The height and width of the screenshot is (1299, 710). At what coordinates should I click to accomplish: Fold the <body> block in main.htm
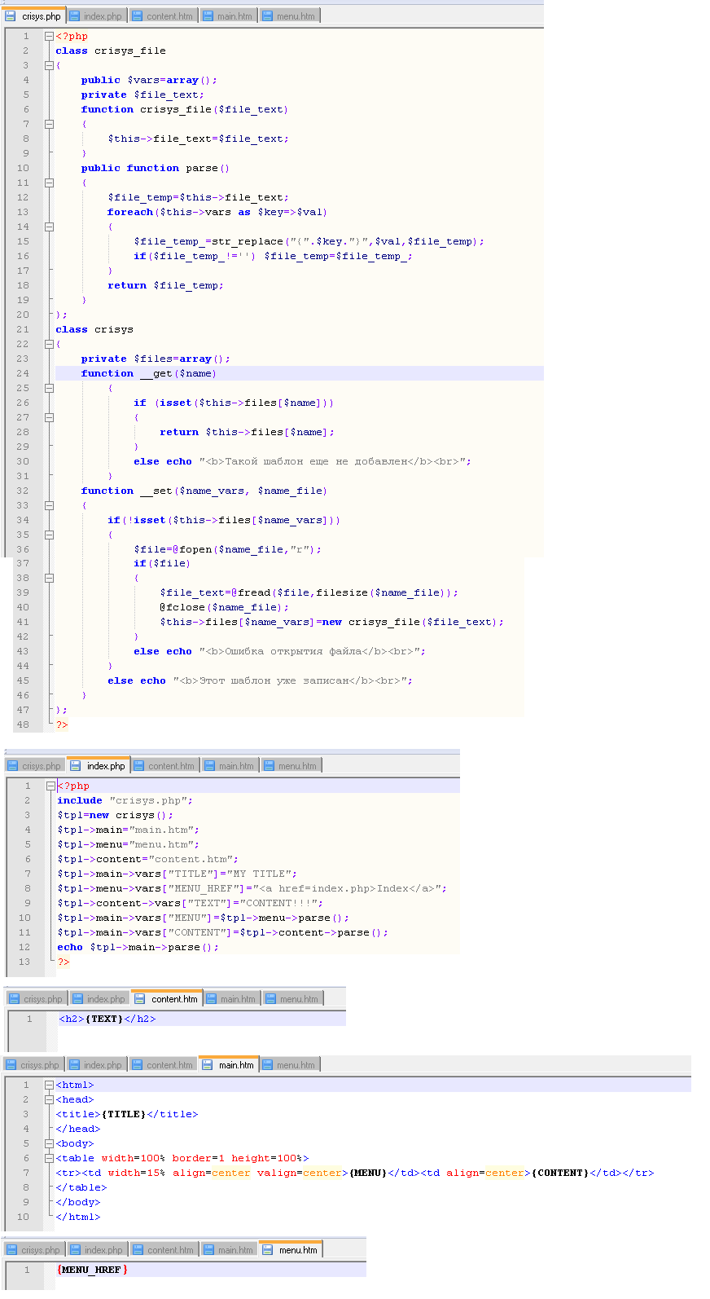[49, 1143]
